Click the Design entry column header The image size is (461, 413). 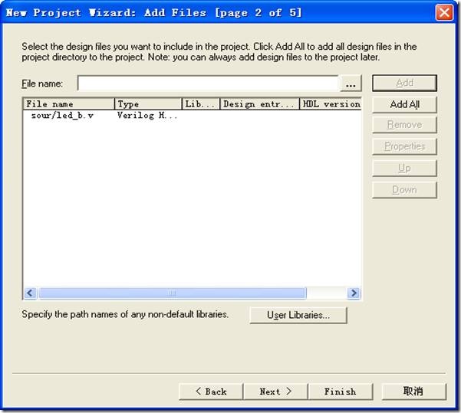click(x=259, y=103)
